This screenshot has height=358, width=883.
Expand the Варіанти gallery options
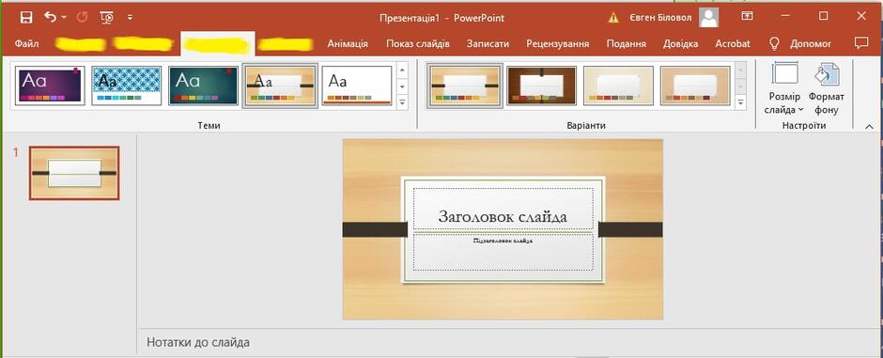741,102
